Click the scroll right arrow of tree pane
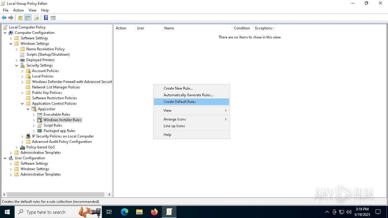 tap(109, 194)
